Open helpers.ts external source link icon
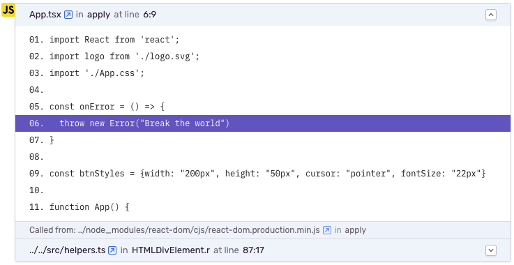 (x=112, y=250)
